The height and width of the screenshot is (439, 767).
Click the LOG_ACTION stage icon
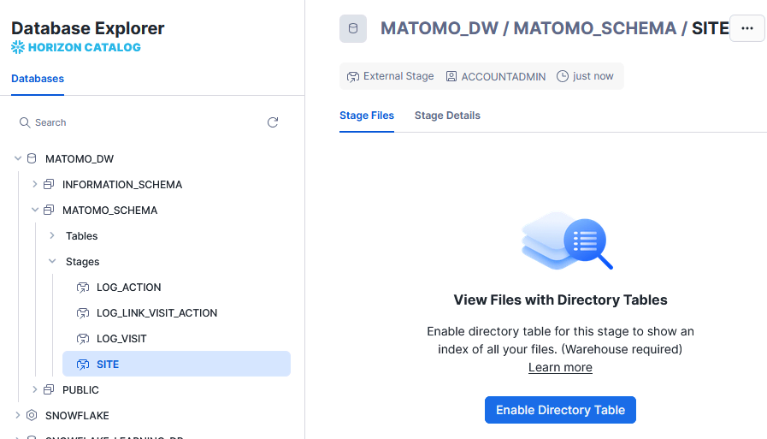point(83,288)
